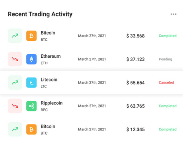Select the Ethereum ETH name label
This screenshot has width=183, height=147.
[x=51, y=60]
